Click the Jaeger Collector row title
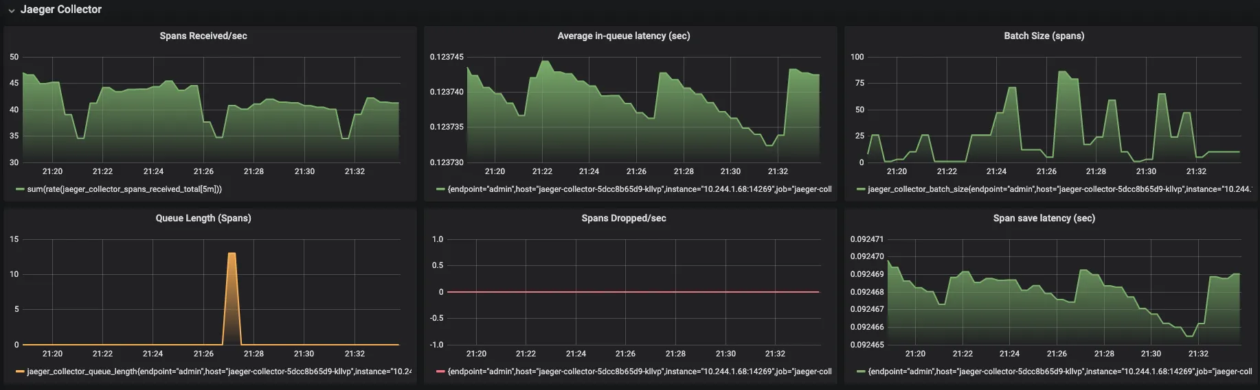This screenshot has width=1260, height=390. [x=61, y=10]
